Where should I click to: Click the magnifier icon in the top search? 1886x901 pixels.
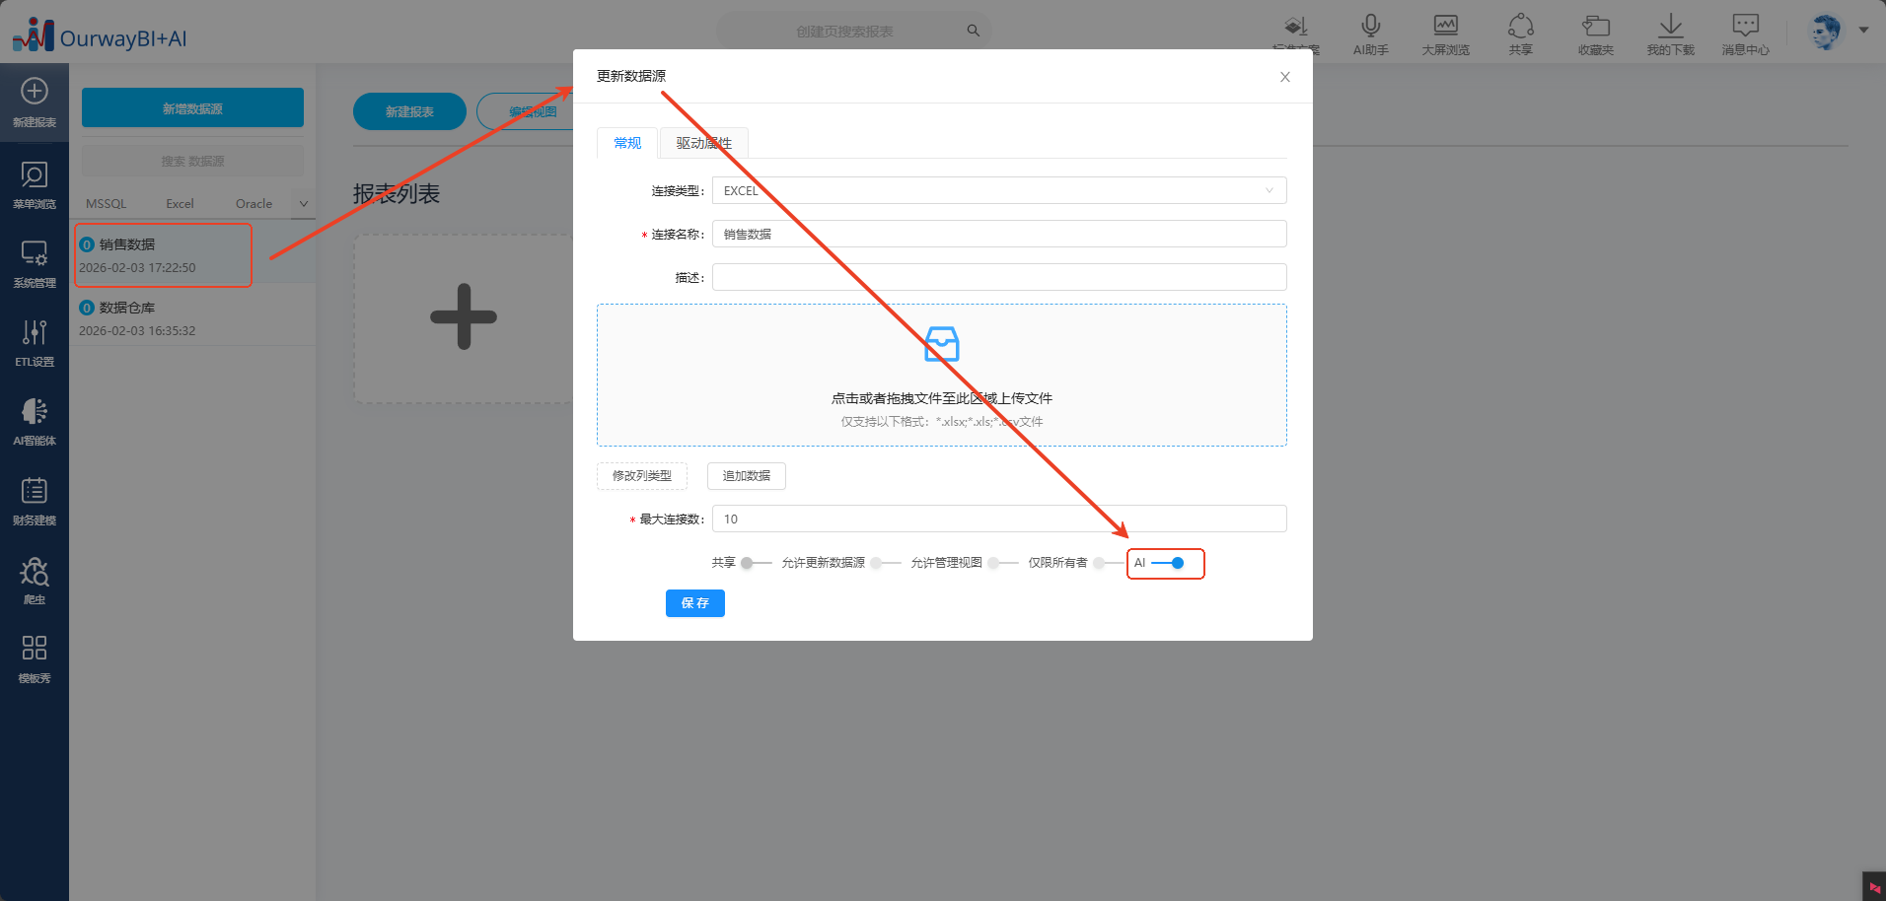(x=973, y=31)
